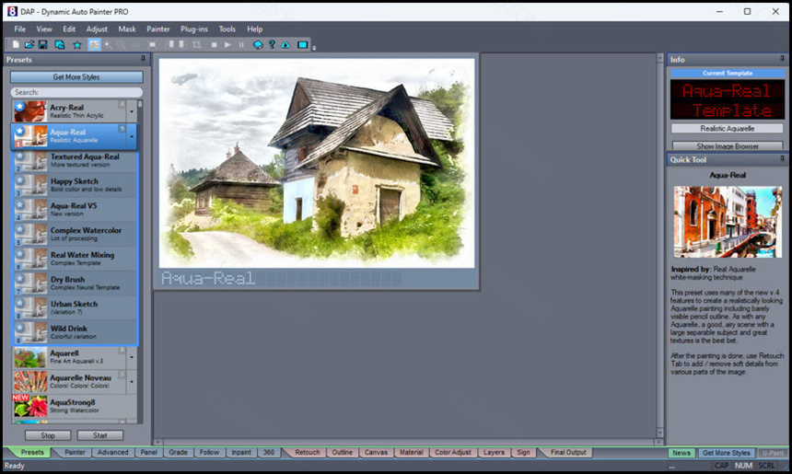The image size is (792, 474).
Task: Click the Get More Styles button in Presets
Action: [x=76, y=76]
